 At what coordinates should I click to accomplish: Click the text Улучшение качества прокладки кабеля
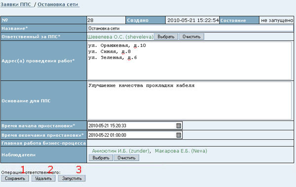pos(142,86)
